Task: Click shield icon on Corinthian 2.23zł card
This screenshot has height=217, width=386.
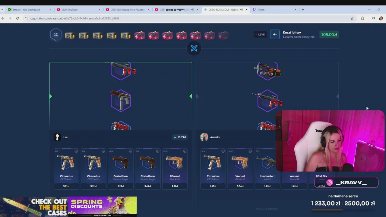Action: point(130,151)
